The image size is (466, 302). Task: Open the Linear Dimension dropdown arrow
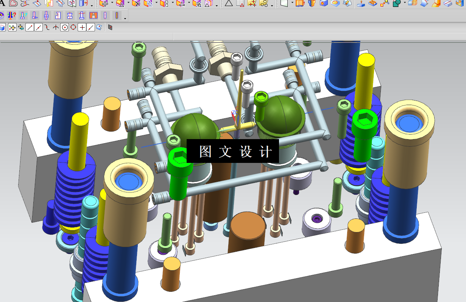tap(189, 3)
